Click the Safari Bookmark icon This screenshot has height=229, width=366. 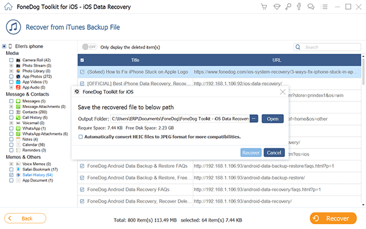click(x=18, y=169)
